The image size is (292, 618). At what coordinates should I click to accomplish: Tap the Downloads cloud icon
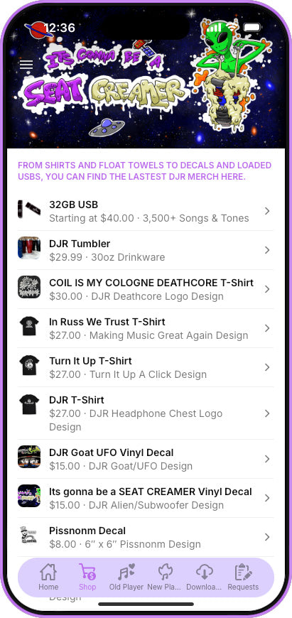pos(204,572)
